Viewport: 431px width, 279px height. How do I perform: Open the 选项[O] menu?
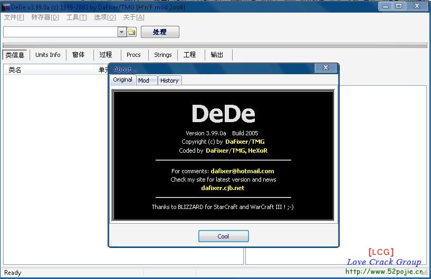click(105, 17)
